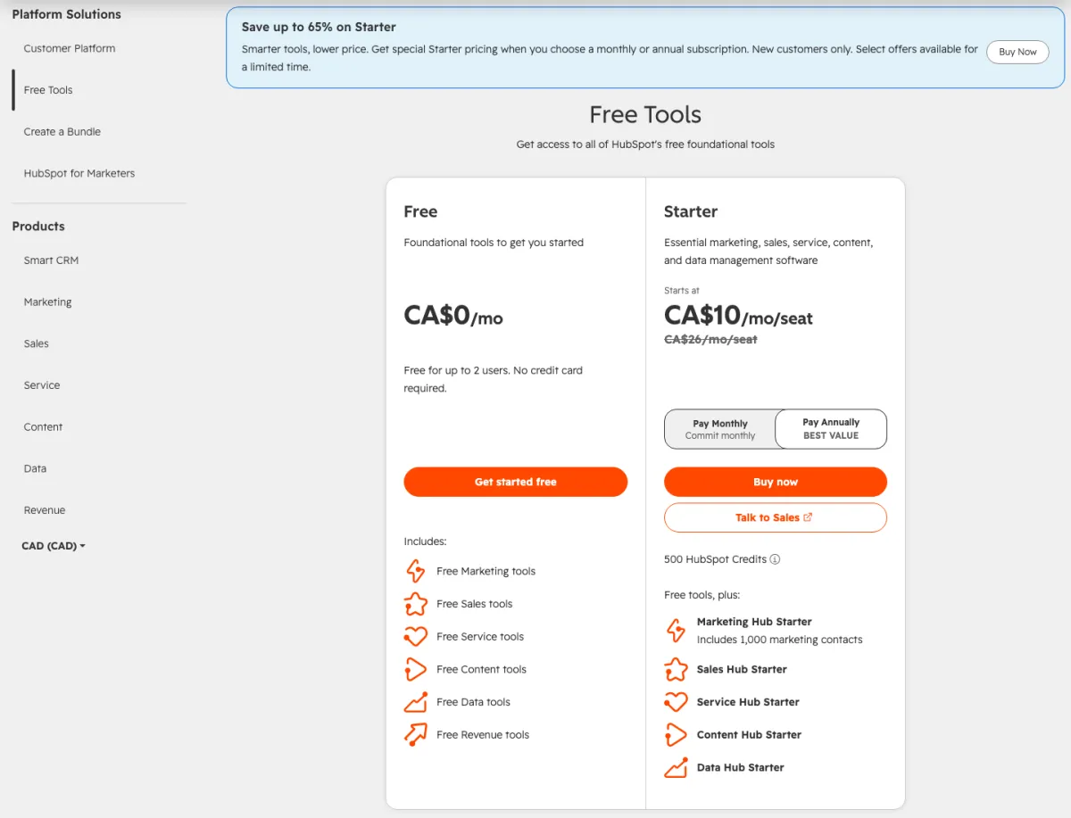Click Buy Now in the promo banner

coord(1017,52)
